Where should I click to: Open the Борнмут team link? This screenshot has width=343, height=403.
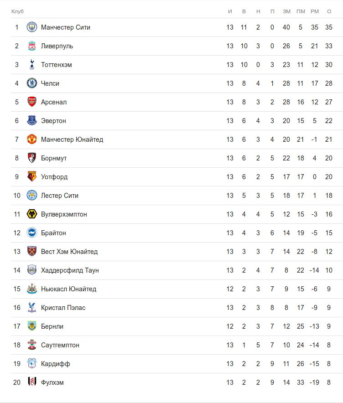(54, 158)
